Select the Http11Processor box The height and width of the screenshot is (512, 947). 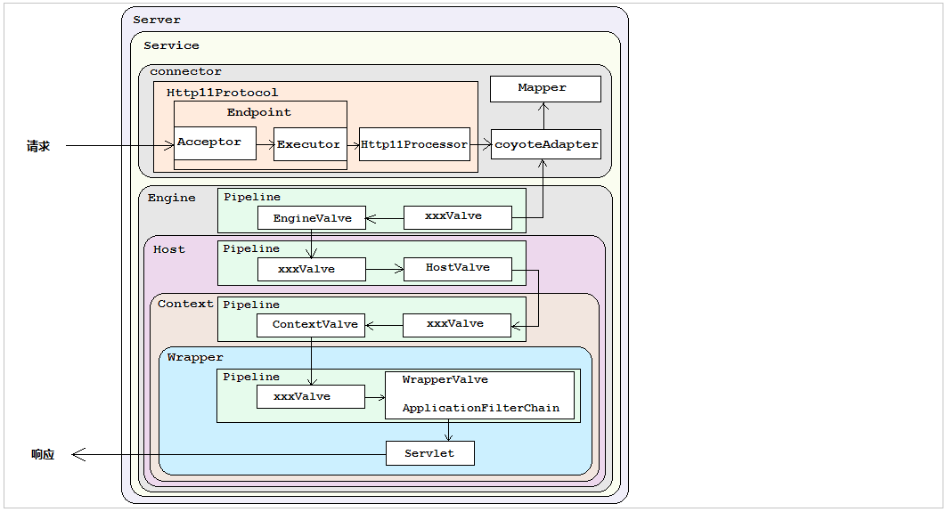point(414,144)
